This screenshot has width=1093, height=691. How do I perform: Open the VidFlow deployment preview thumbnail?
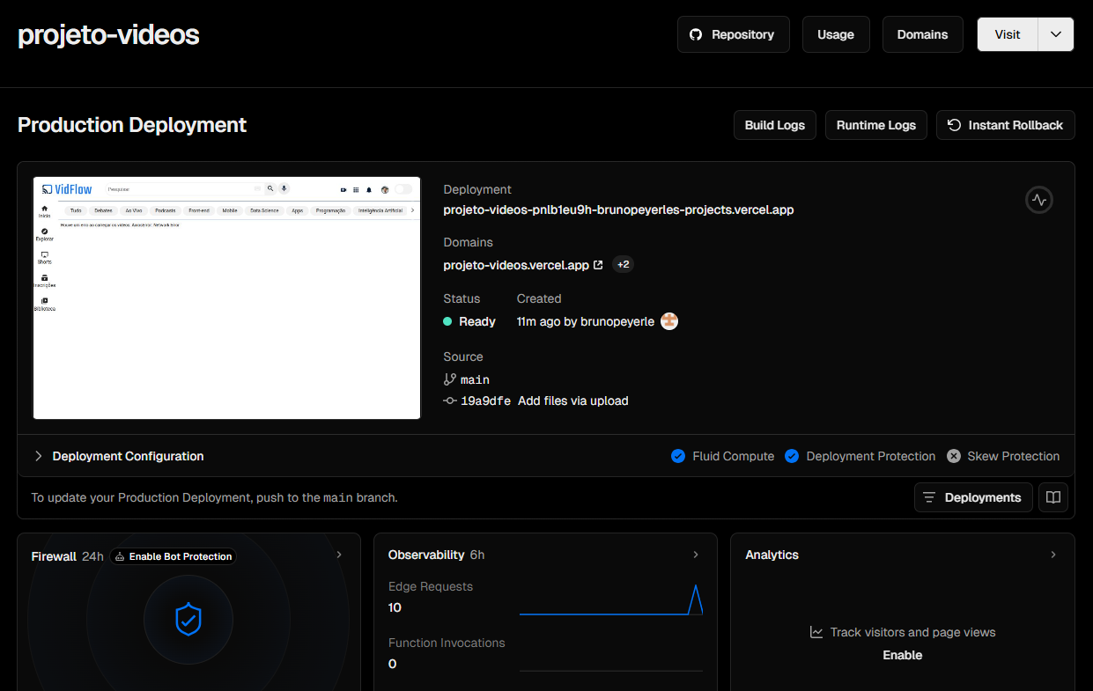coord(227,298)
